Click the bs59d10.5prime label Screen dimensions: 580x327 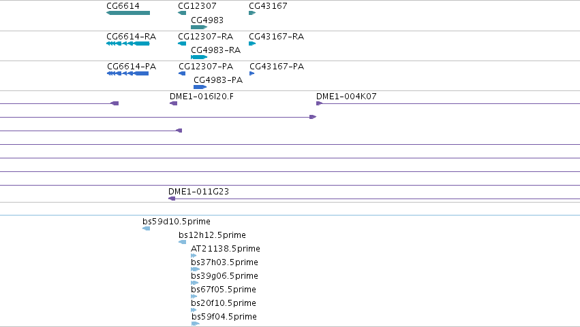[x=177, y=222]
